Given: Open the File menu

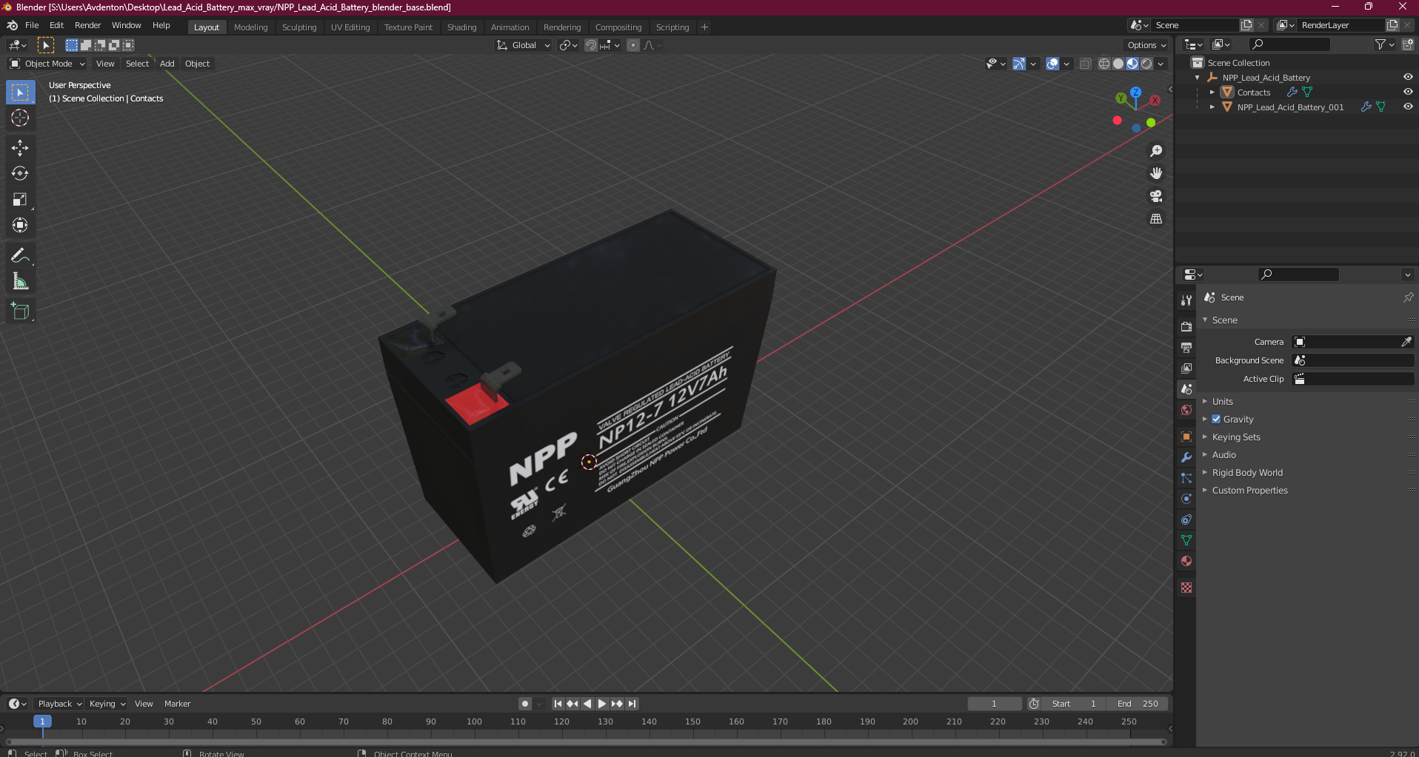Looking at the screenshot, I should [x=32, y=25].
